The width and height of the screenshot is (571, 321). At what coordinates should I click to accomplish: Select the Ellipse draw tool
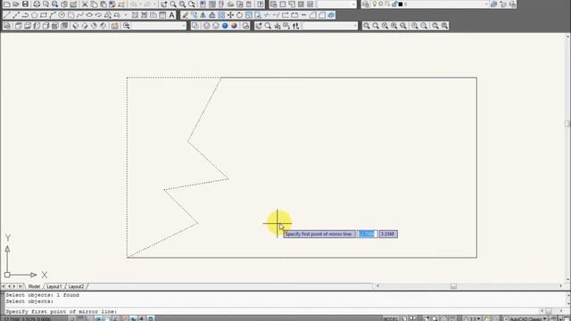(89, 15)
